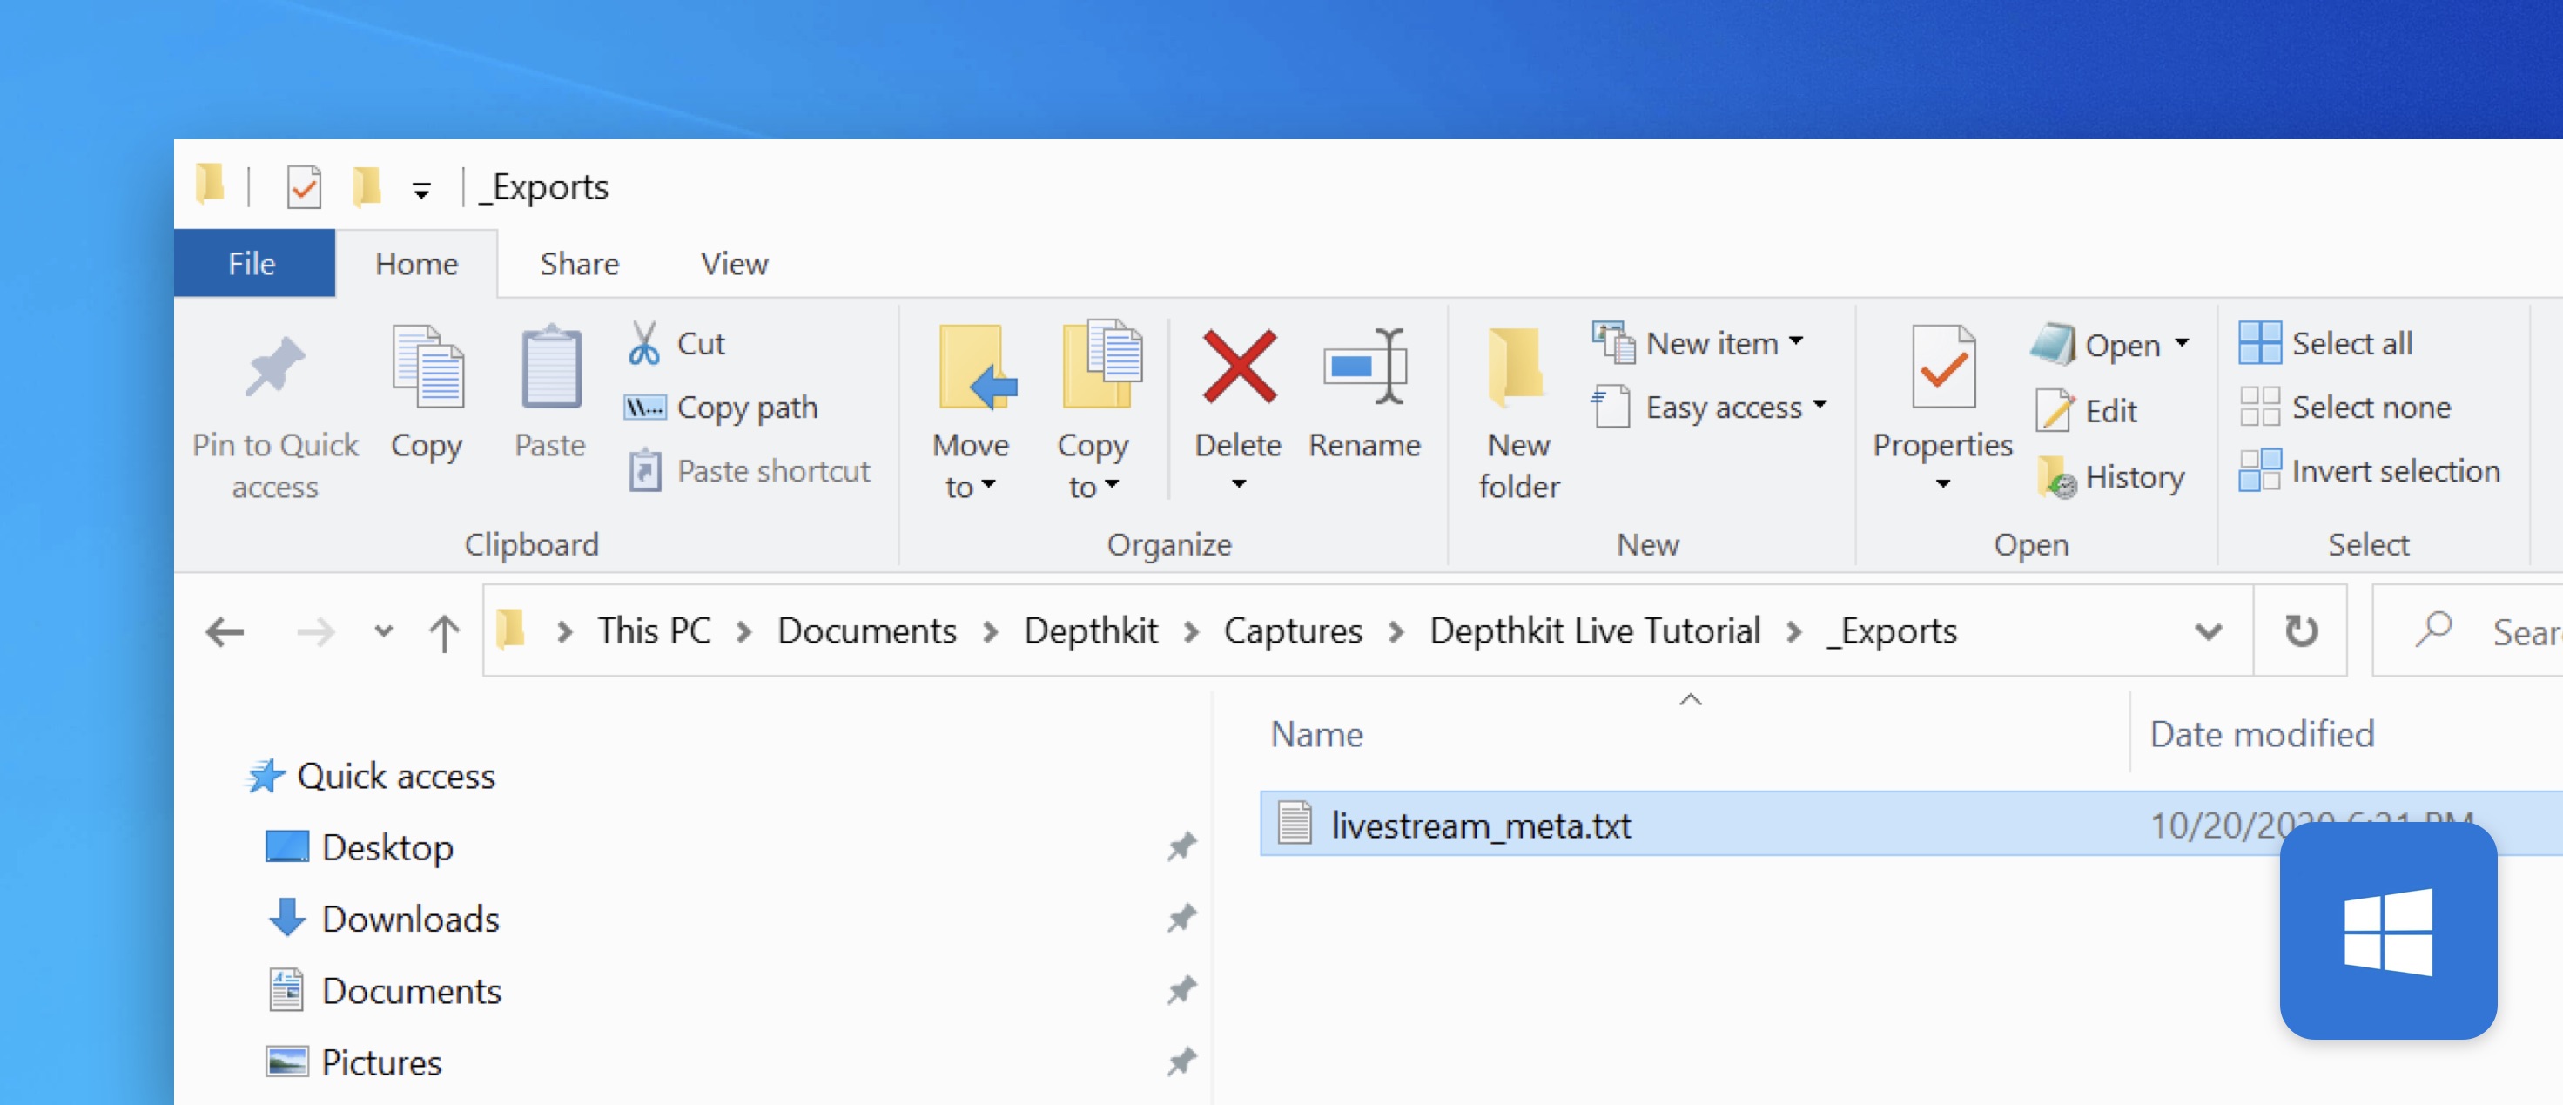Image resolution: width=2563 pixels, height=1105 pixels.
Task: Click the Delete red X icon
Action: (x=1238, y=367)
